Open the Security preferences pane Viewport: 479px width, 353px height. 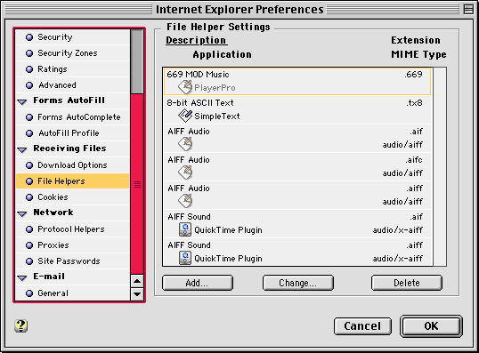tap(73, 37)
